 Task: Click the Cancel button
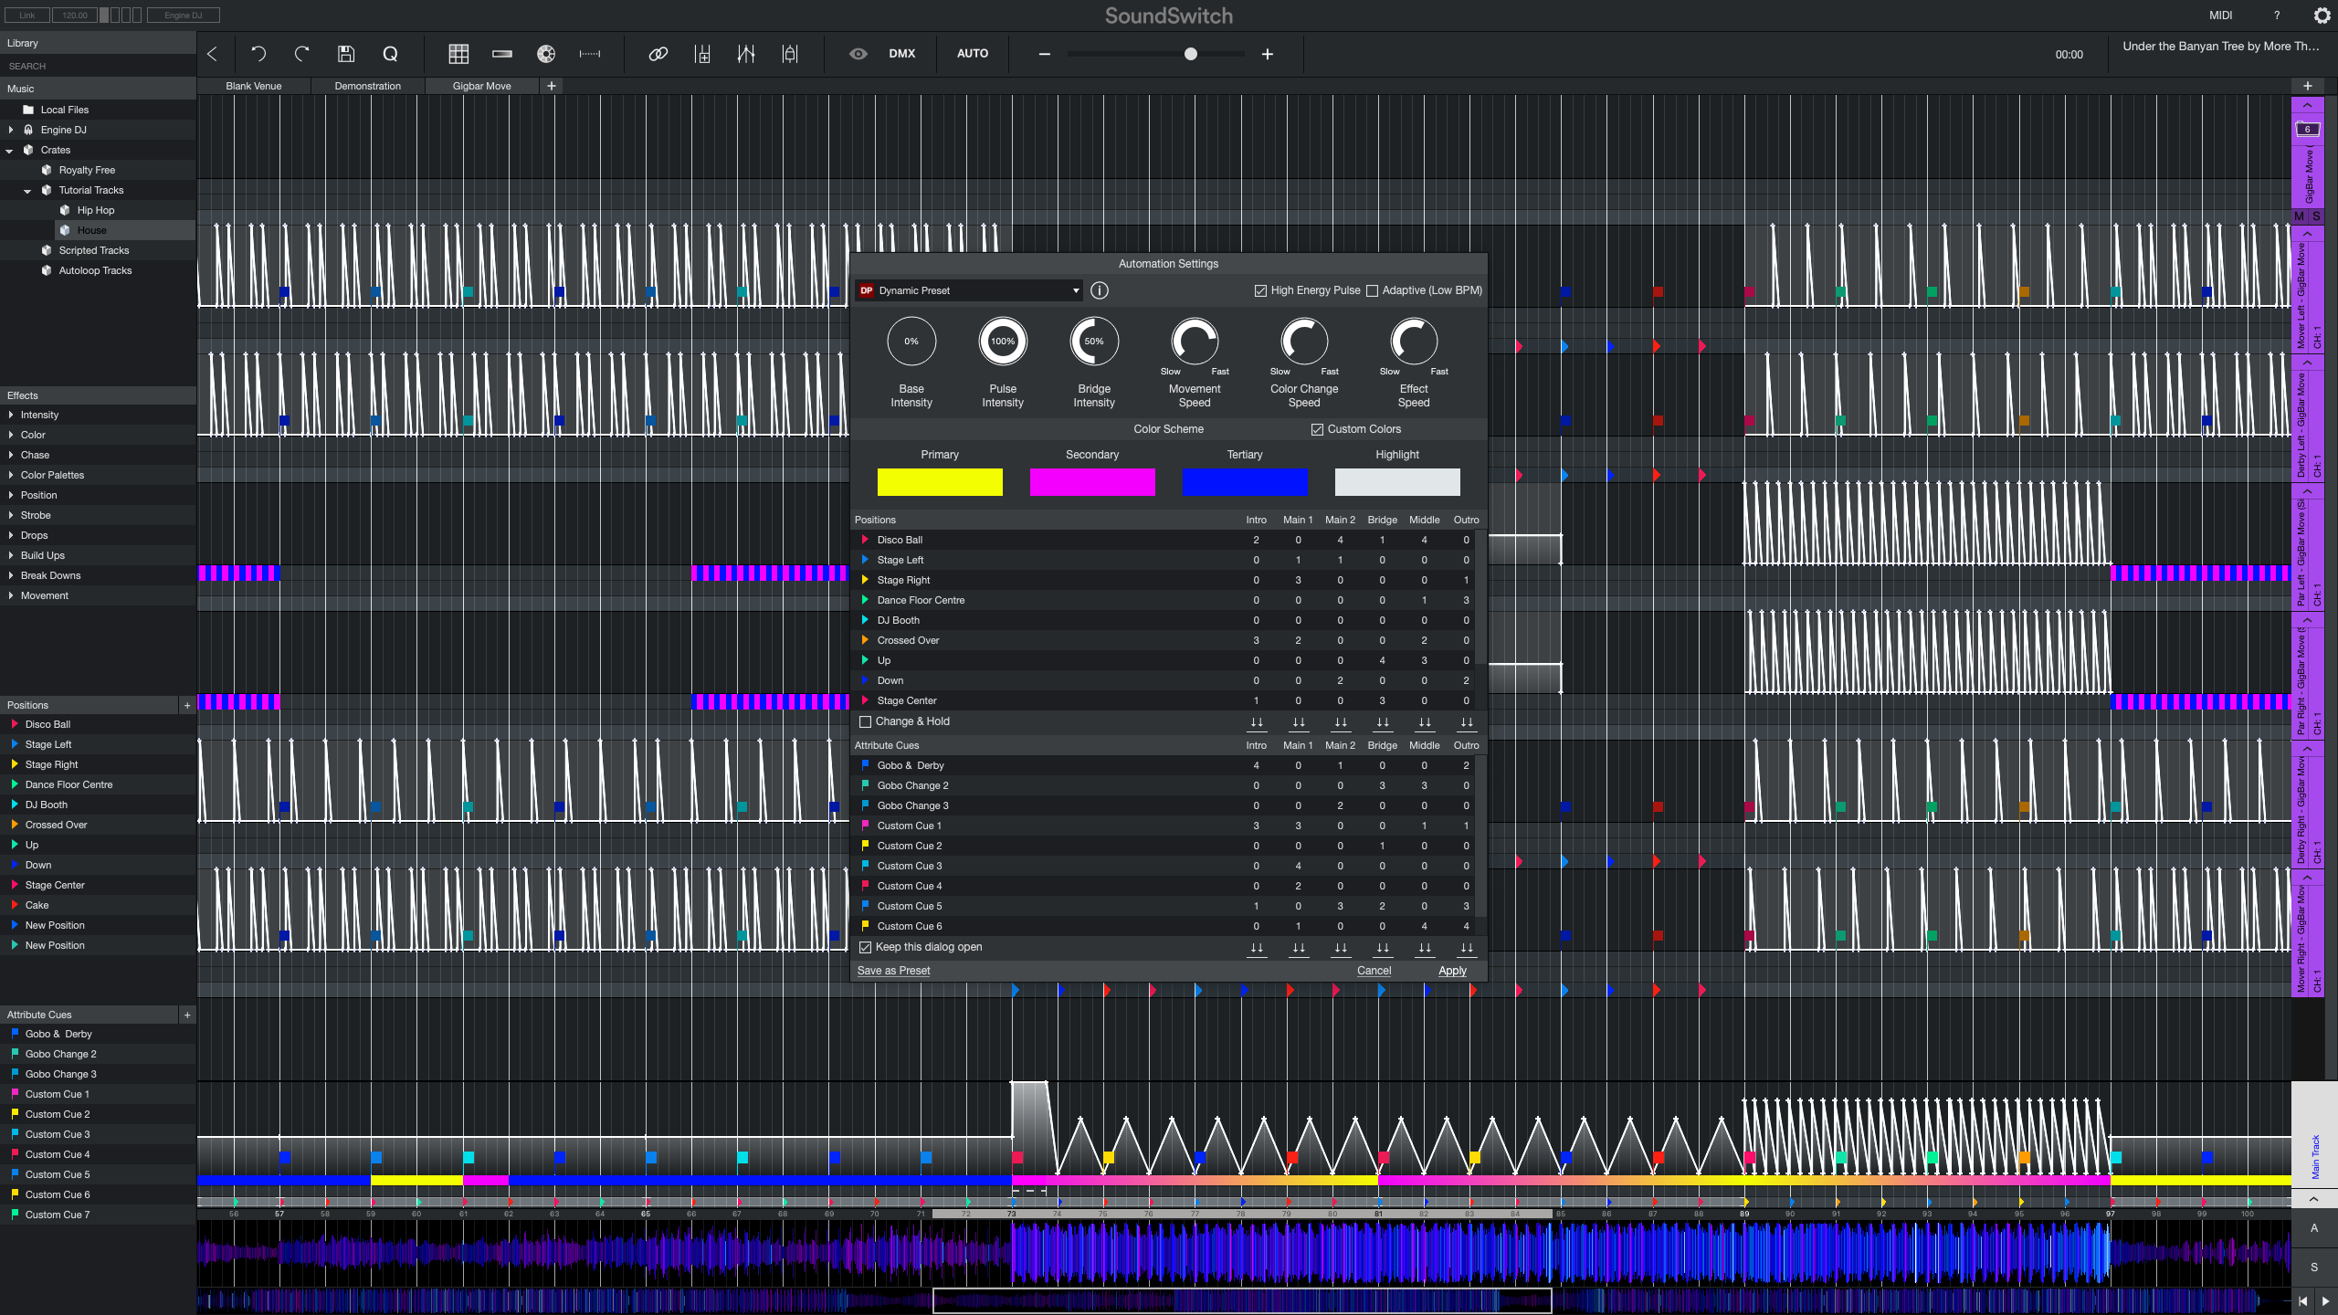1374,971
